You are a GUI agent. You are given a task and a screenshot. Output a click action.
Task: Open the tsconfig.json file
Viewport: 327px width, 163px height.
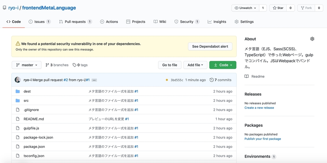(x=34, y=156)
